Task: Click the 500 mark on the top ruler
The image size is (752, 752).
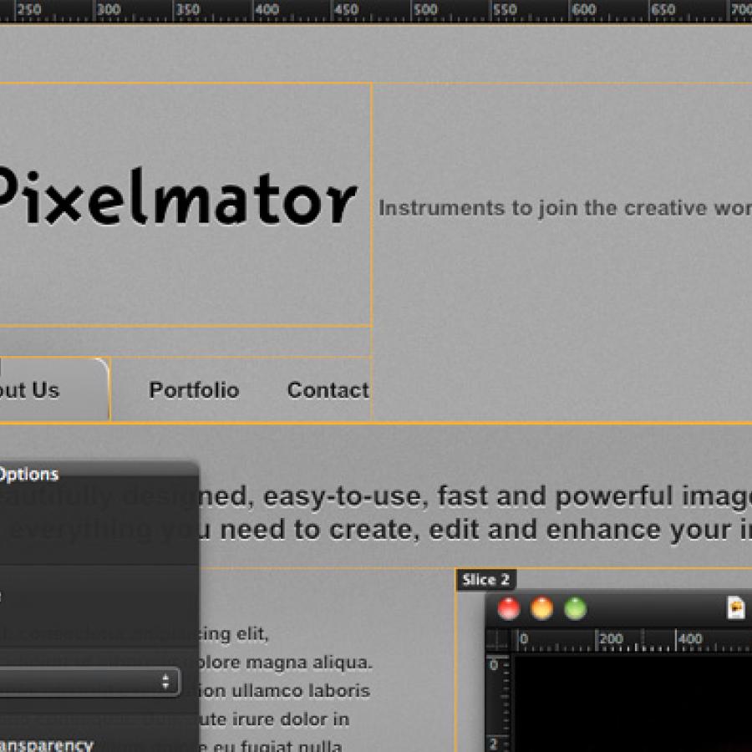Action: click(x=424, y=10)
